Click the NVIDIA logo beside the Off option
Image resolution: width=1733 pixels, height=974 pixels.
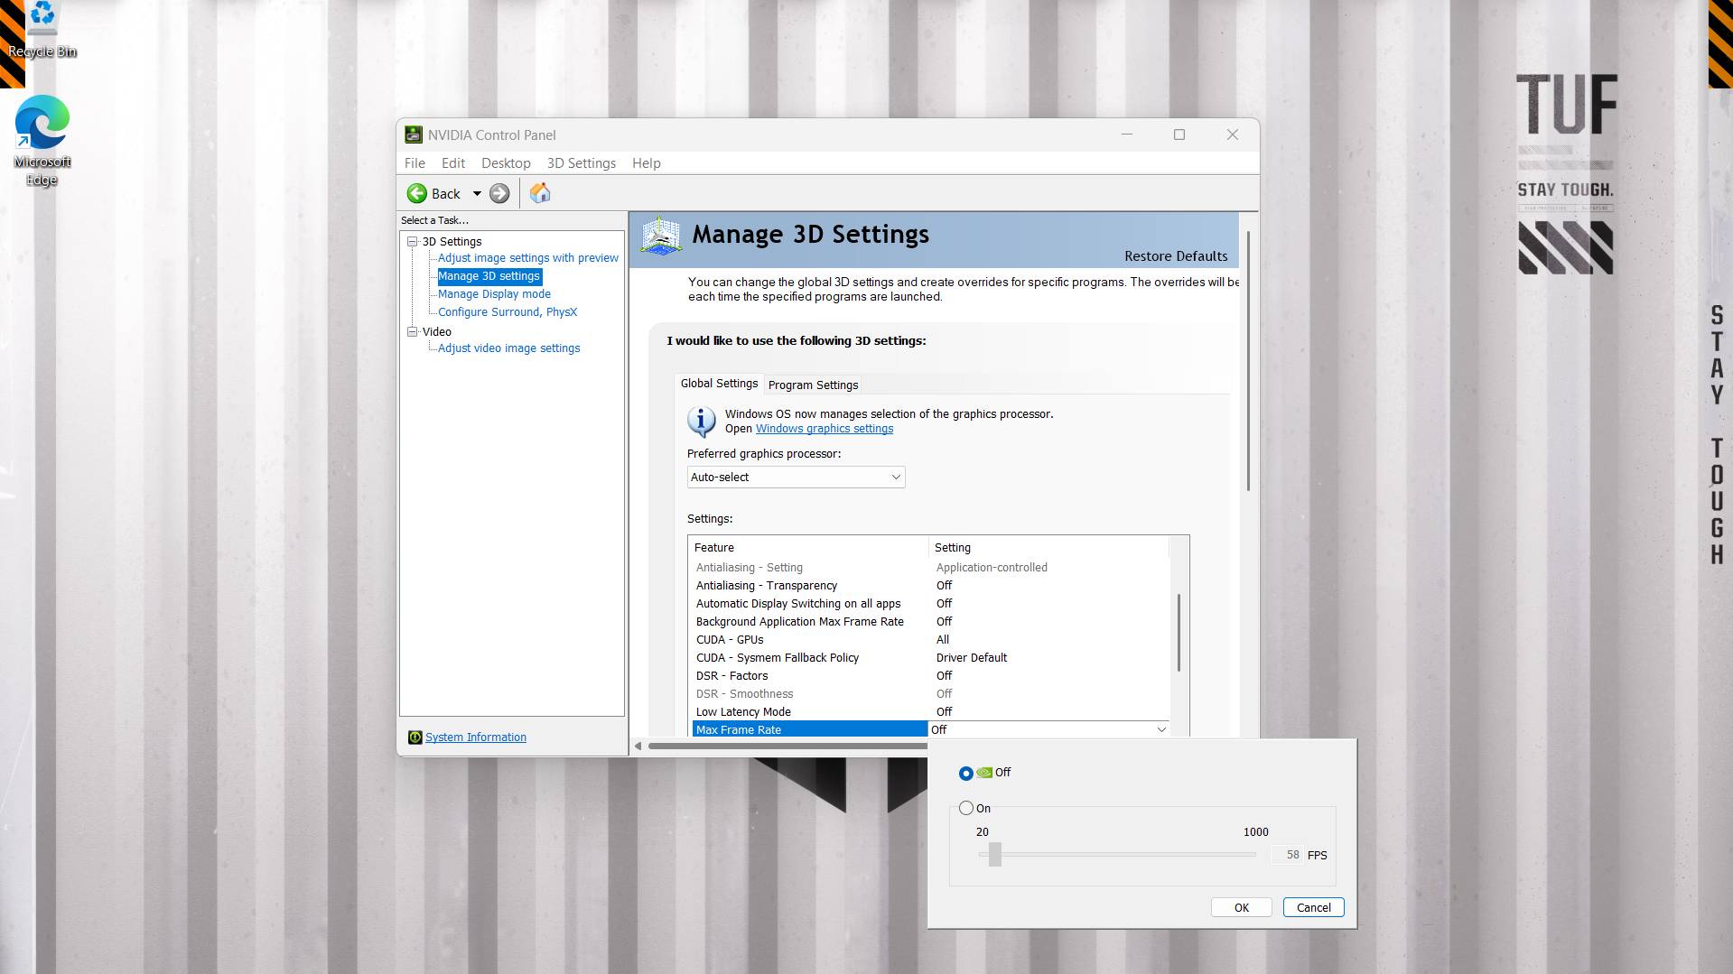(983, 773)
